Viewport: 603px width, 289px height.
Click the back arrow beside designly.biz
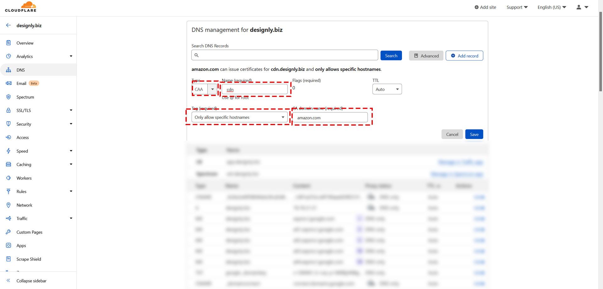pos(8,25)
